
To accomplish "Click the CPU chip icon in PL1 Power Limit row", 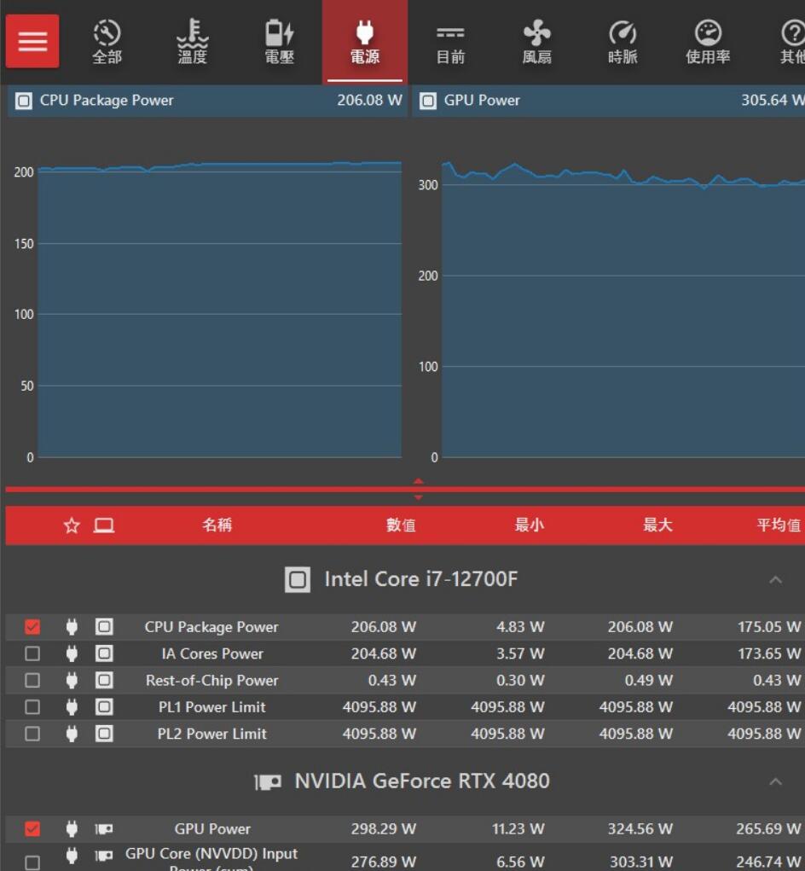I will (104, 707).
